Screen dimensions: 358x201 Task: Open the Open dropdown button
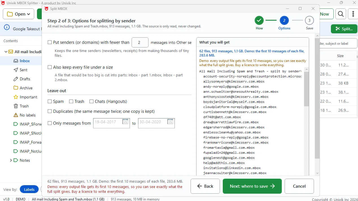click(19, 14)
